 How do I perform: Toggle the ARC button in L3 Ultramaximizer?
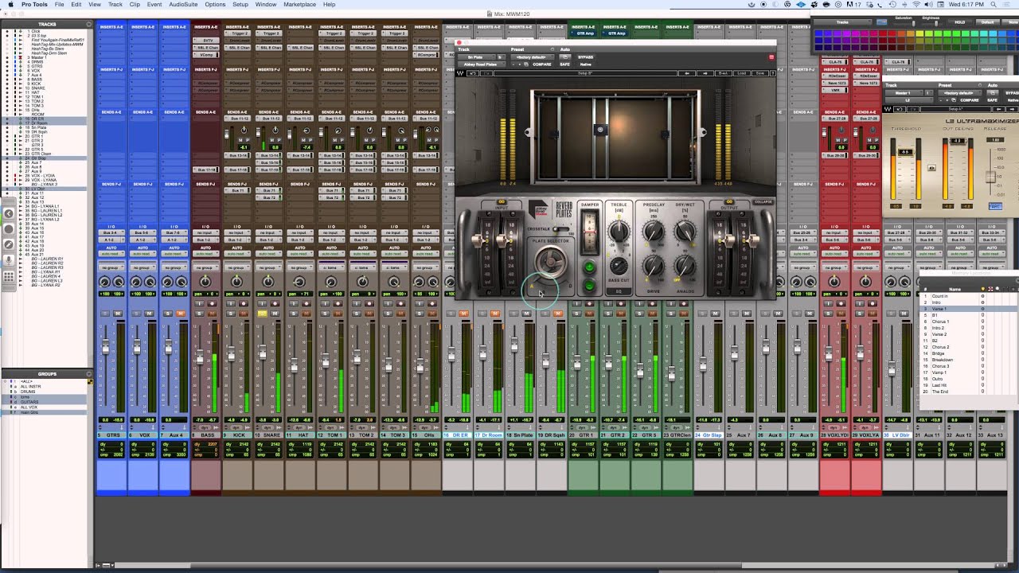click(995, 206)
